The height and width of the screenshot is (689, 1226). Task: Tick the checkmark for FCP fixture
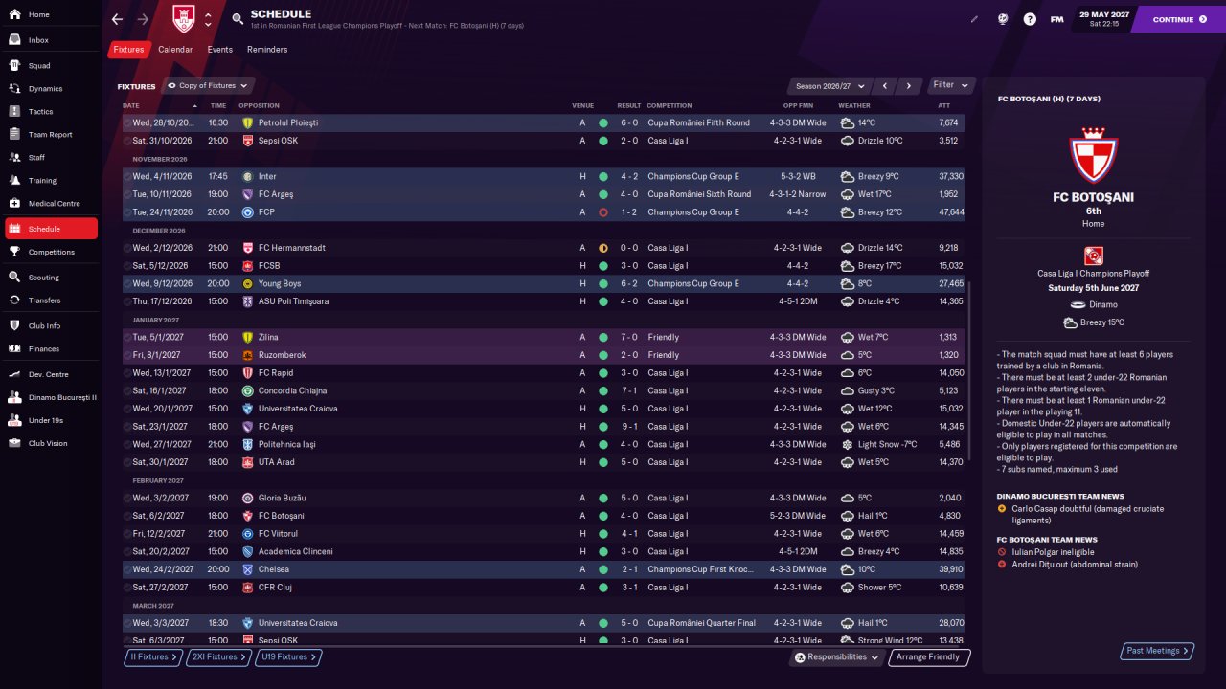tap(127, 212)
